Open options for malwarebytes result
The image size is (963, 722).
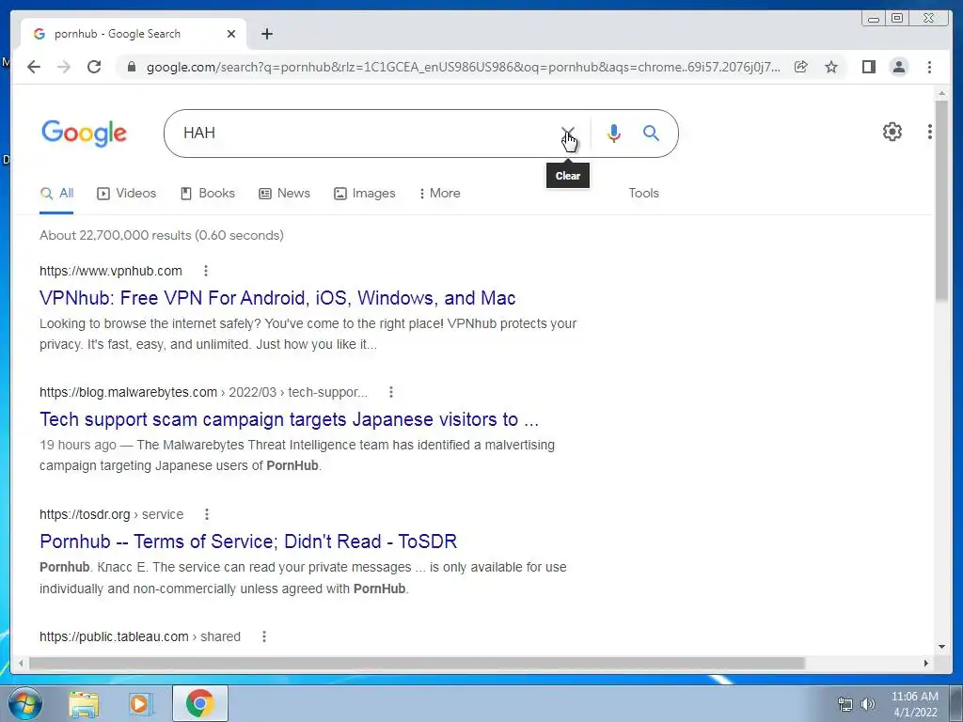[391, 392]
